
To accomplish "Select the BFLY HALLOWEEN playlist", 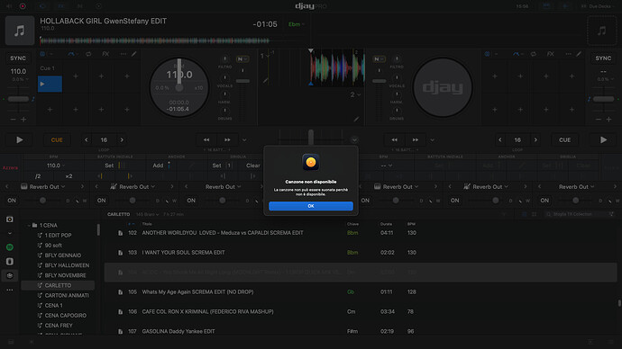I will (67, 265).
